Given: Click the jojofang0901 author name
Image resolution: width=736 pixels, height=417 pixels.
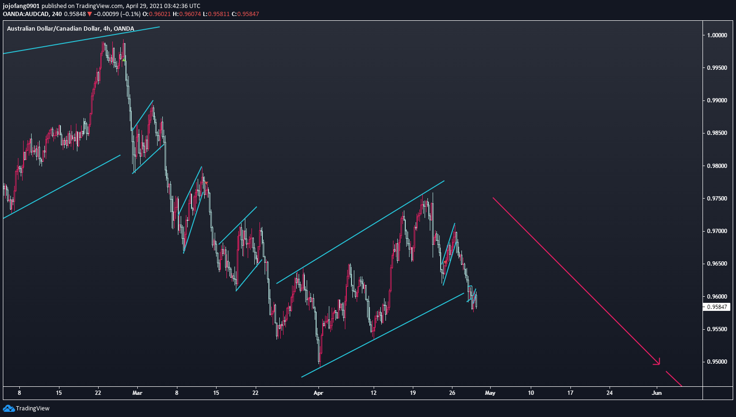Looking at the screenshot, I should click(21, 6).
